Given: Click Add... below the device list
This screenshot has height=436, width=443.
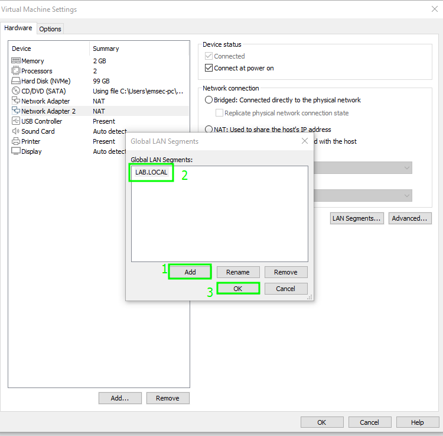Looking at the screenshot, I should click(120, 398).
